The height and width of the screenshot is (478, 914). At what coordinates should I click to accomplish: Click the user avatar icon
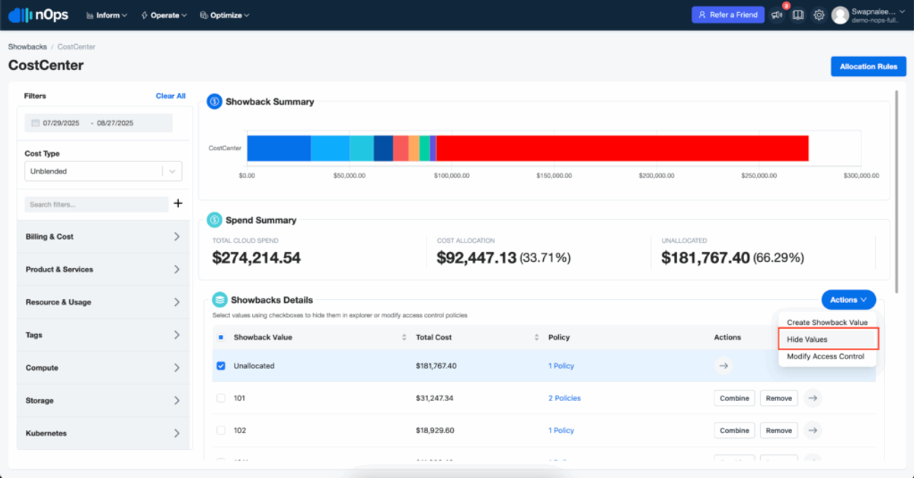840,14
